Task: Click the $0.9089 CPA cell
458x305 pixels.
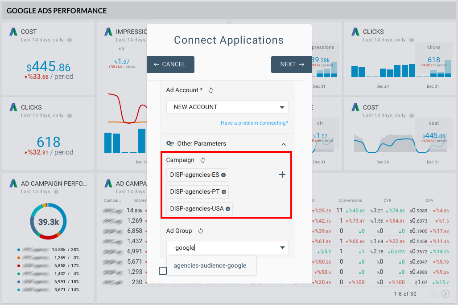Action: pyautogui.click(x=419, y=211)
